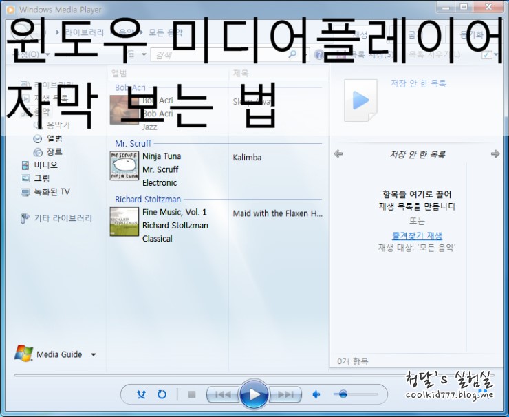Click the 0개 항목 status text

click(353, 361)
